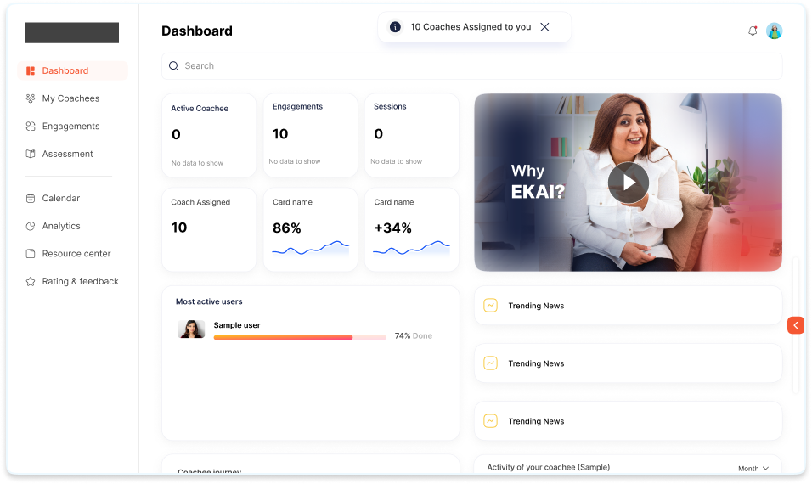
Task: Click the Rating & feedback star icon
Action: point(31,282)
